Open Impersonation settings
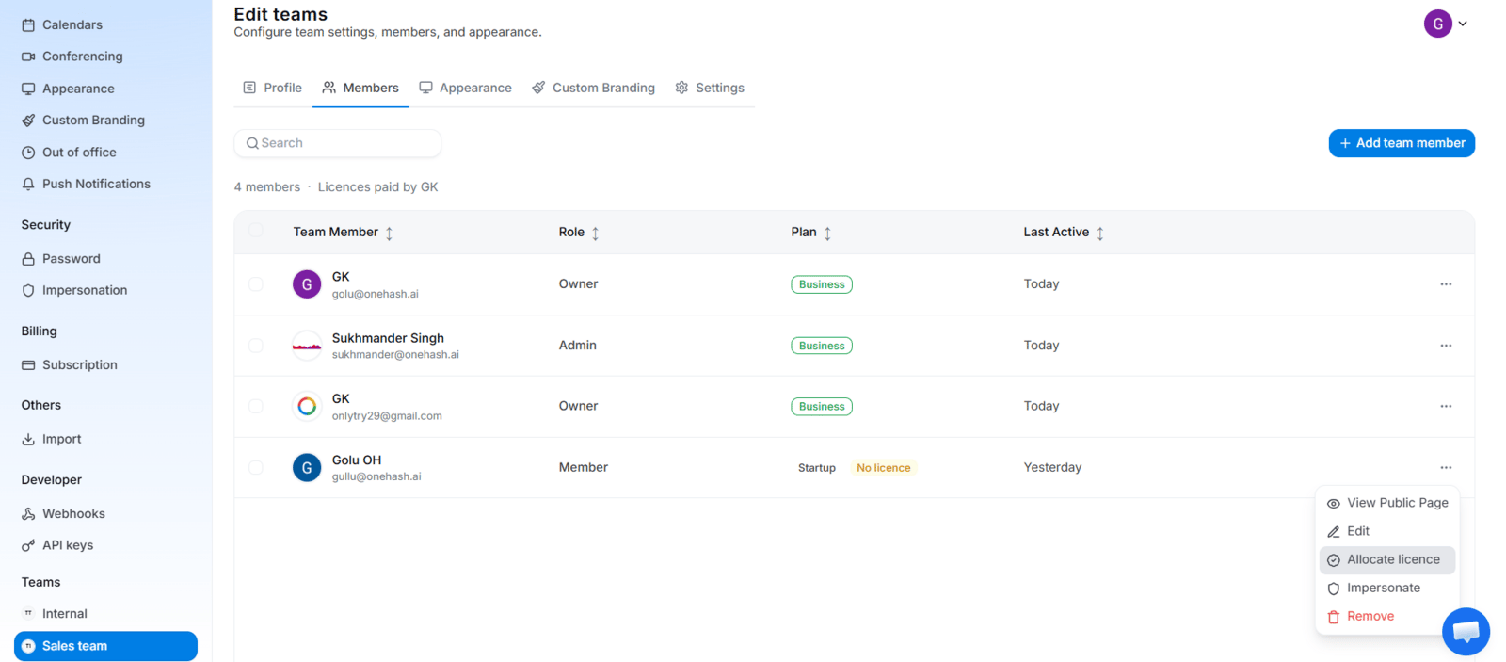1506x662 pixels. [x=74, y=291]
